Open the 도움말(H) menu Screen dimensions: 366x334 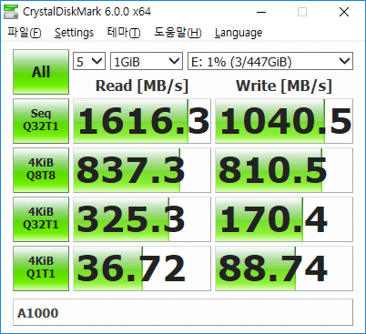(178, 33)
